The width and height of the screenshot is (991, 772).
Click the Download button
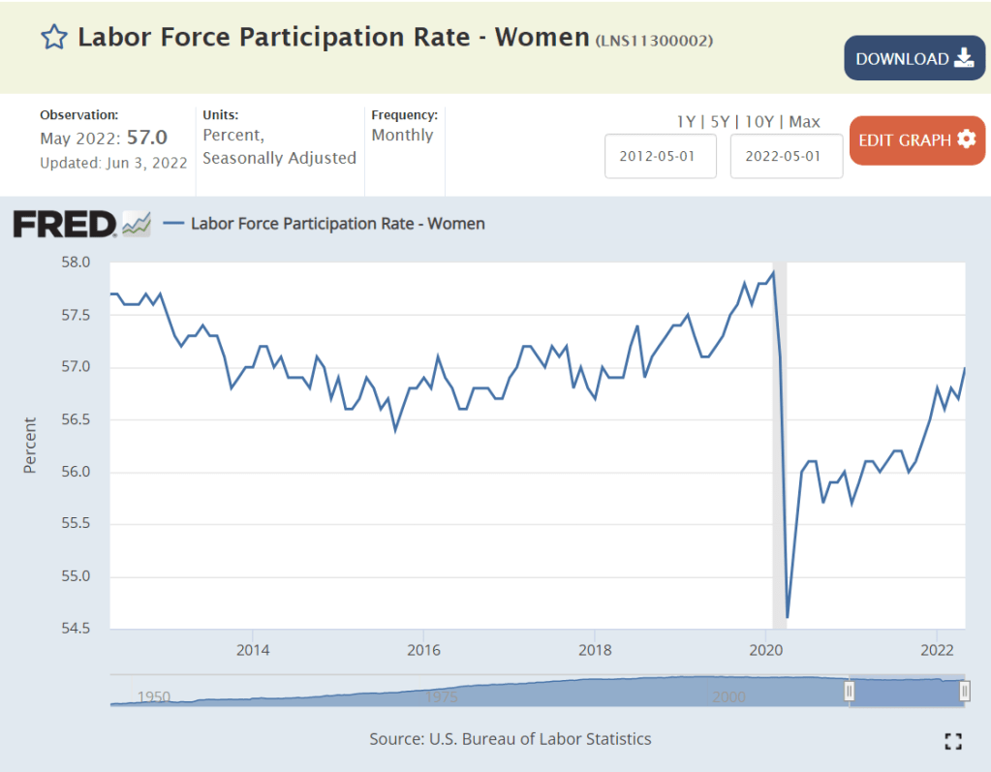[914, 58]
